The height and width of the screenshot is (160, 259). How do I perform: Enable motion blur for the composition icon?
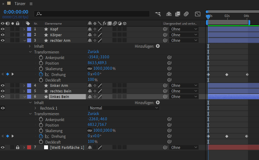pyautogui.click(x=186, y=14)
